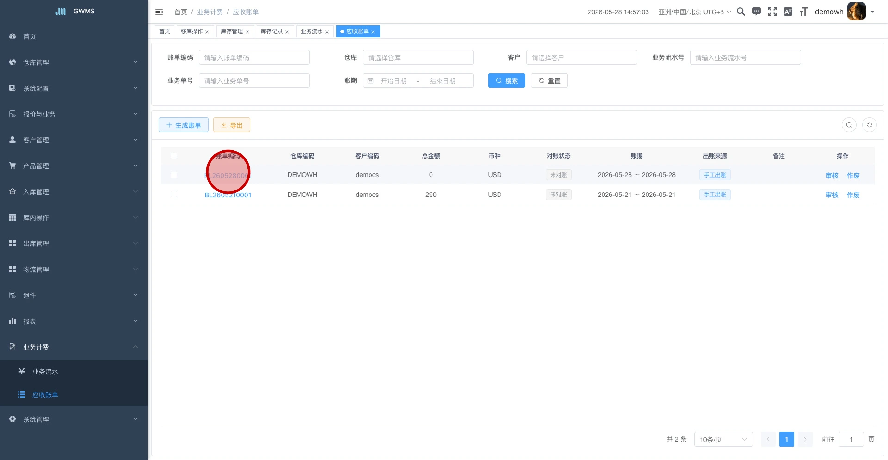Click the 退件 sidebar icon
The image size is (888, 460).
click(x=12, y=295)
